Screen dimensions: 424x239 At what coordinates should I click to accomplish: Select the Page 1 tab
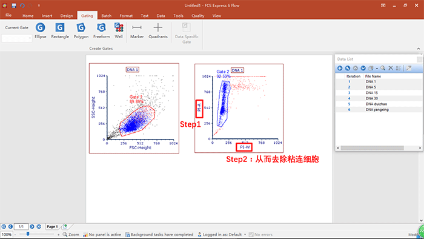(52, 226)
